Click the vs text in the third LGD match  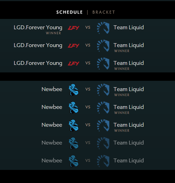pyautogui.click(x=88, y=63)
